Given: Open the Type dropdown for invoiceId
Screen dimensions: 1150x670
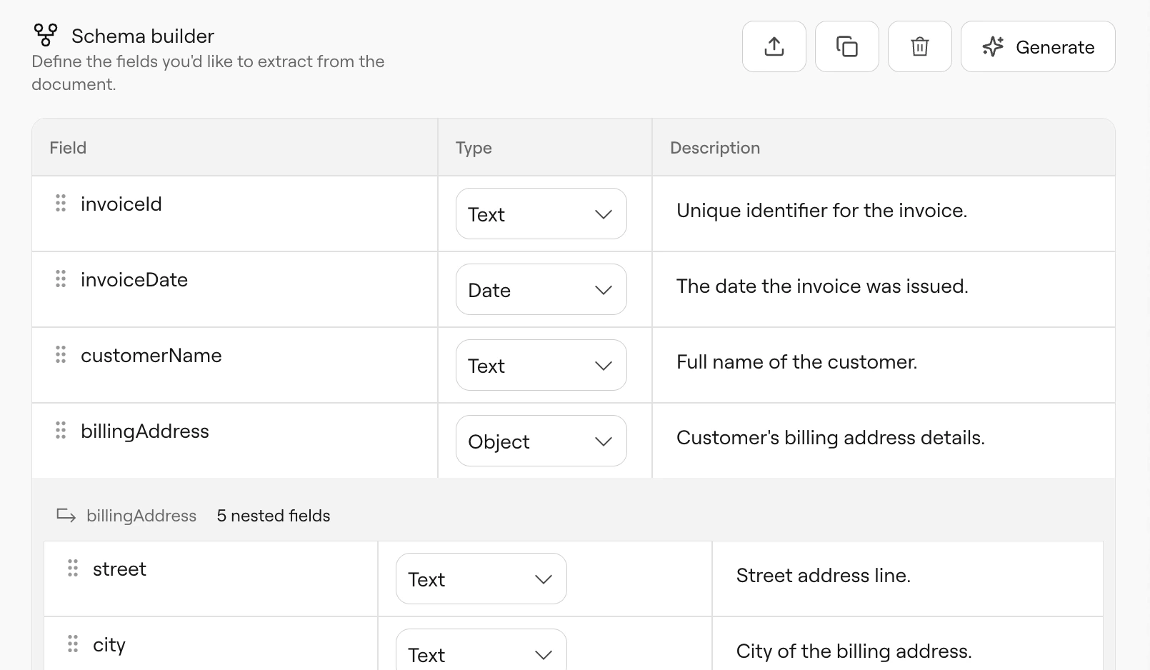Looking at the screenshot, I should (x=541, y=214).
